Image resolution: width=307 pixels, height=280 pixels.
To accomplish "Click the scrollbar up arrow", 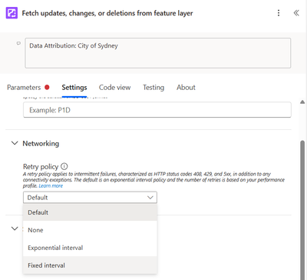I will 302,102.
